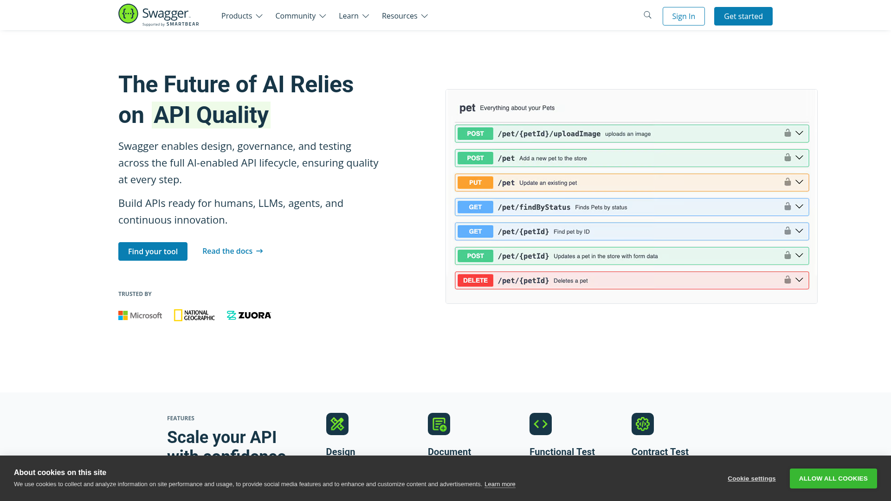This screenshot has width=891, height=501.
Task: Expand the GET /pet/findByStatus endpoint
Action: coord(799,206)
